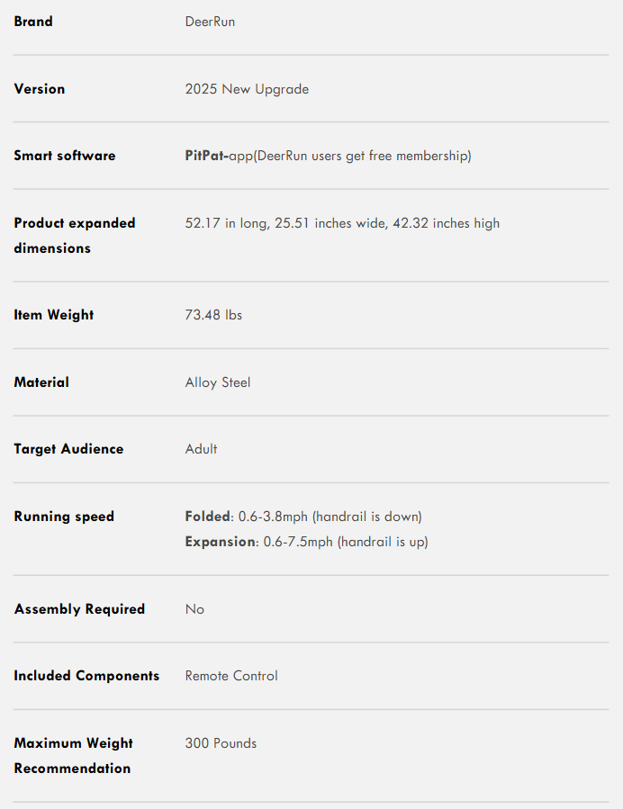Click the Material label
Viewport: 623px width, 809px height.
(41, 382)
